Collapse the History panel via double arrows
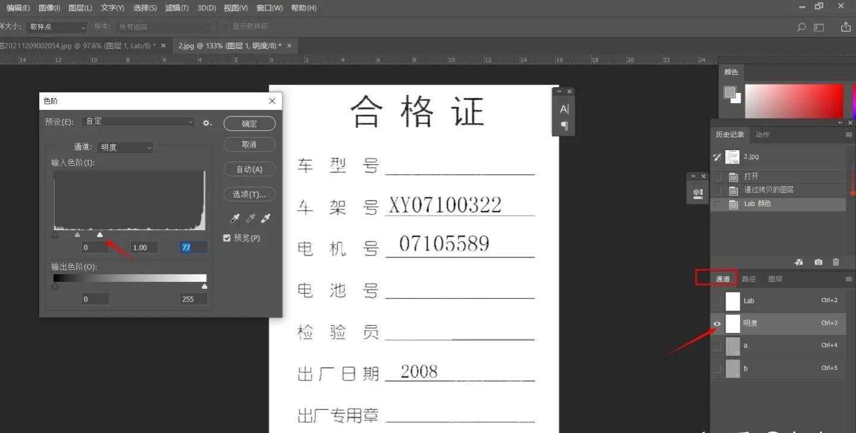 click(x=841, y=123)
